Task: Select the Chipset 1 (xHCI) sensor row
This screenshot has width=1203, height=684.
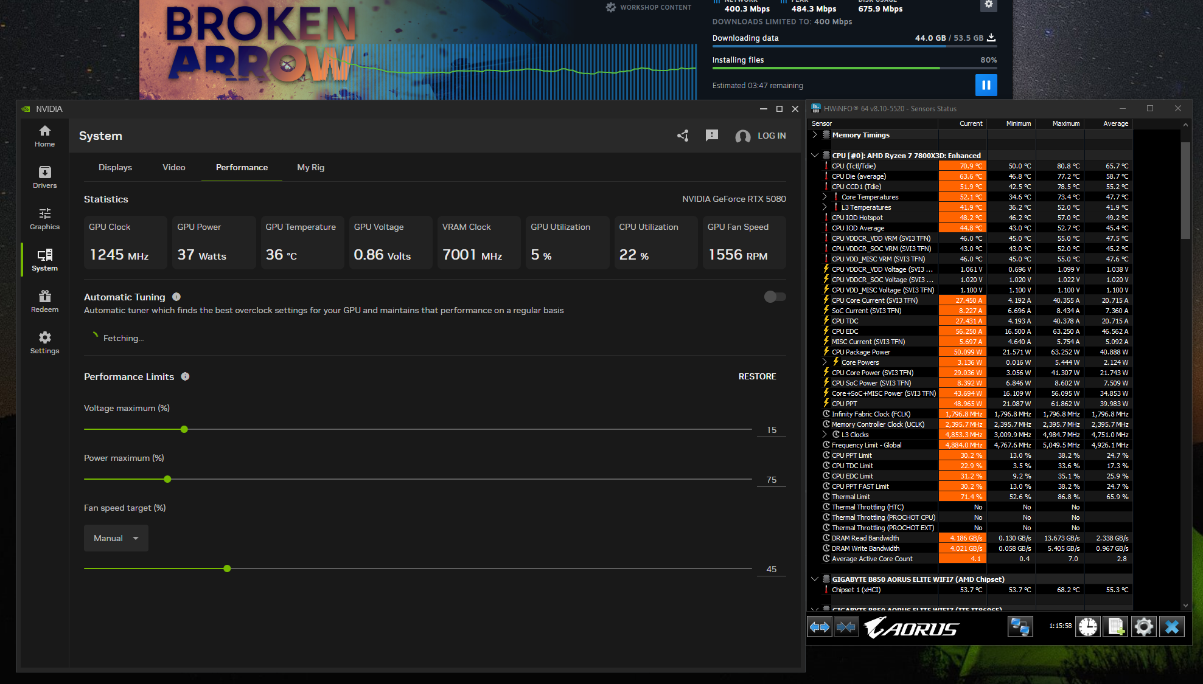Action: [971, 590]
